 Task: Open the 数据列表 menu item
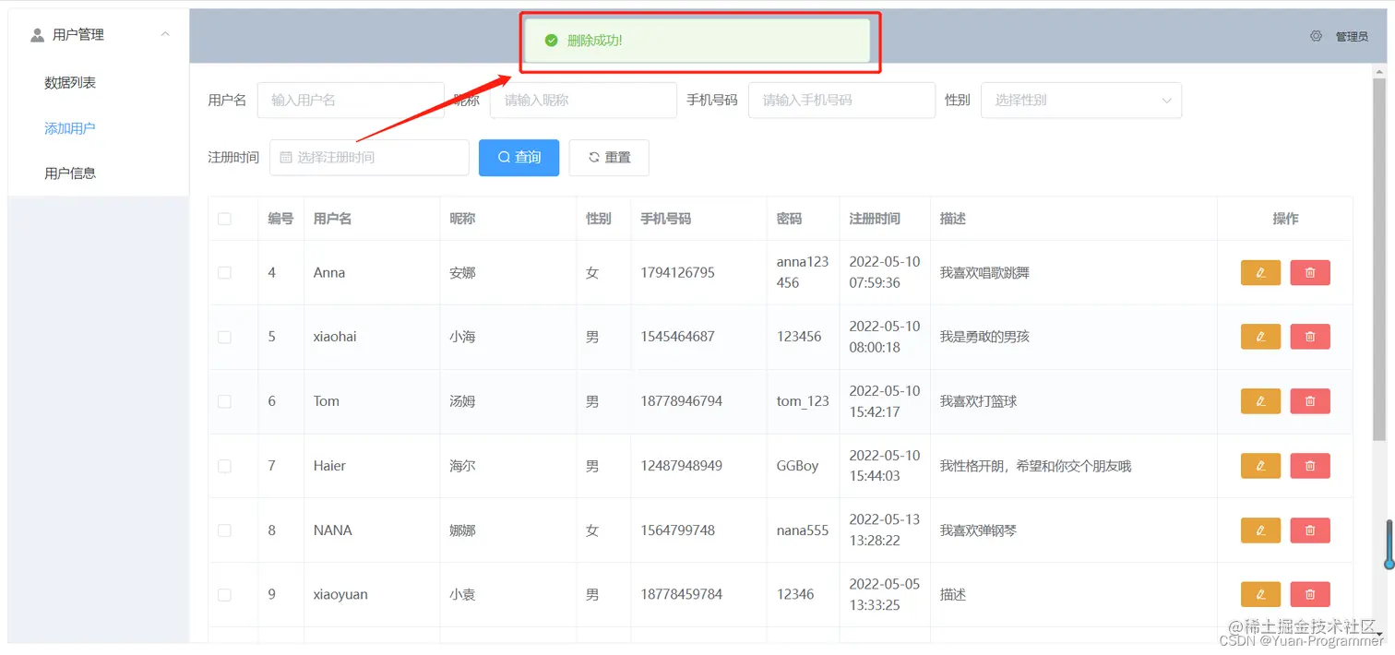pos(70,83)
